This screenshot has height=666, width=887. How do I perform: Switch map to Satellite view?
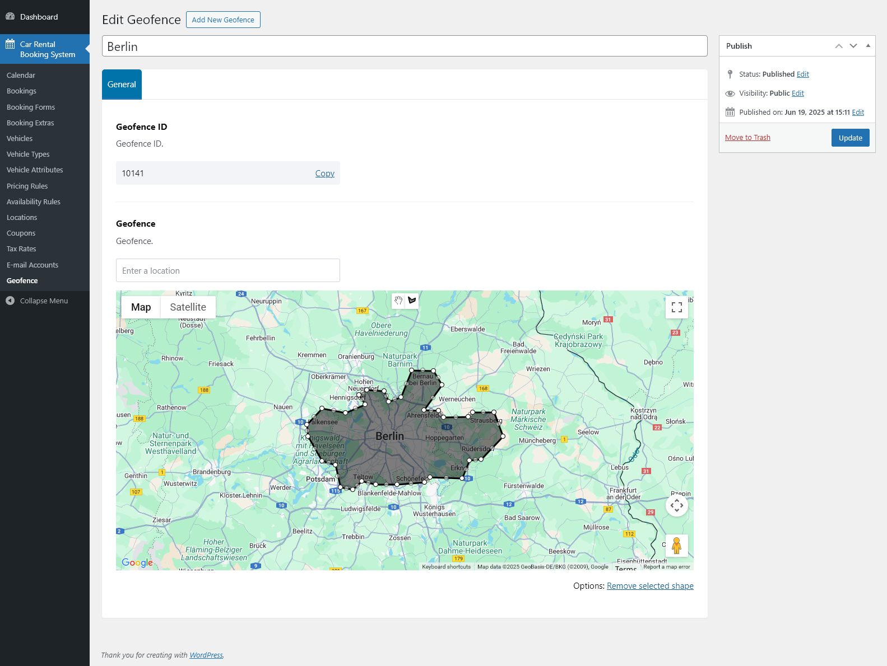click(x=188, y=307)
